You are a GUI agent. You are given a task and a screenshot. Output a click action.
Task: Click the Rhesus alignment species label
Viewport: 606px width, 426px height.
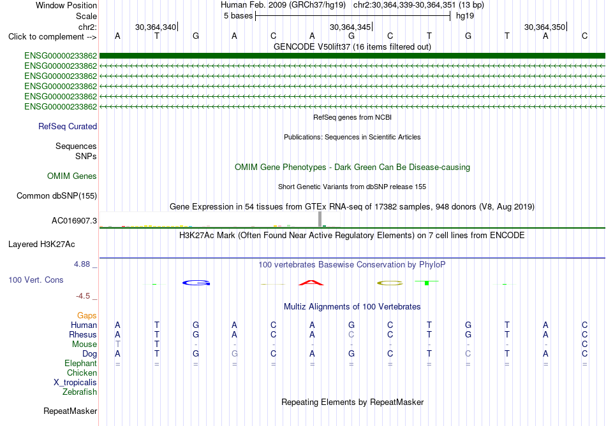pyautogui.click(x=83, y=335)
